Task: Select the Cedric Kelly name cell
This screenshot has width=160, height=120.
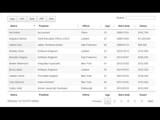Action: (x=22, y=88)
